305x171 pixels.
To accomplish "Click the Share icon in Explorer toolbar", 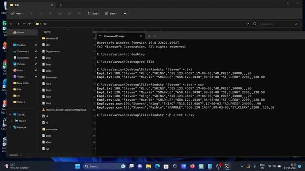I will click(x=70, y=14).
